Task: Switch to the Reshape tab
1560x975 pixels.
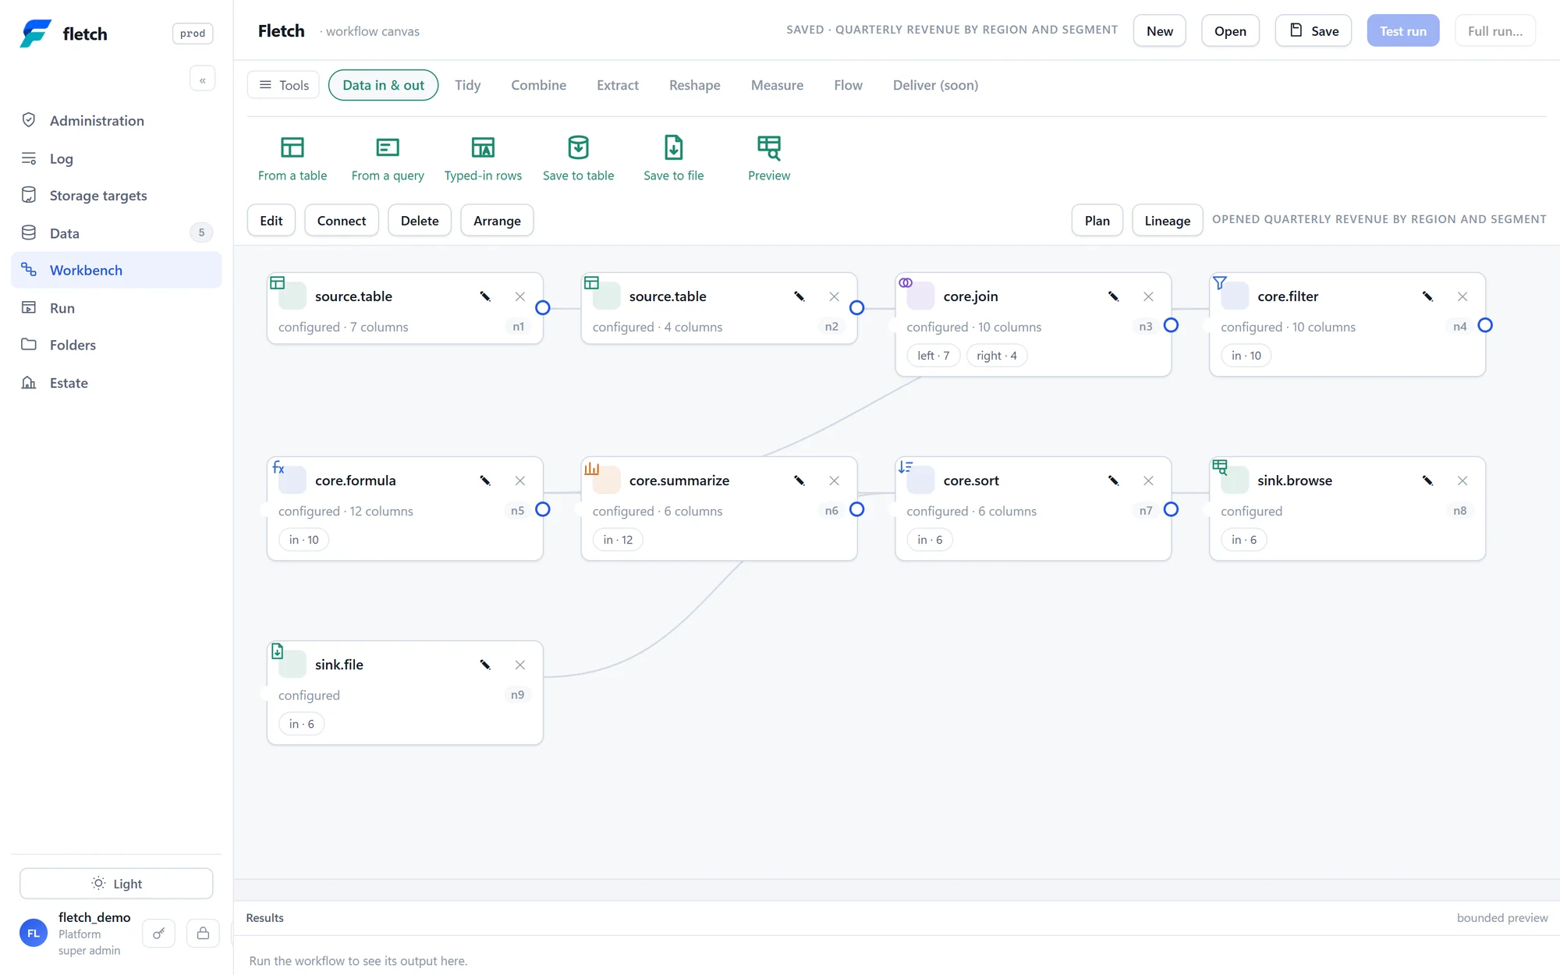Action: pyautogui.click(x=694, y=85)
